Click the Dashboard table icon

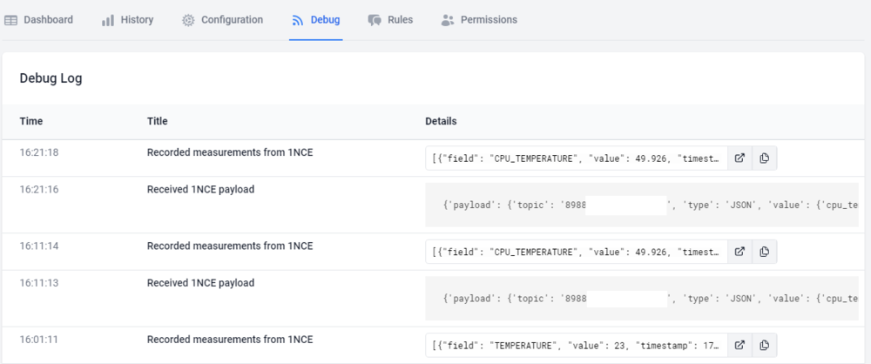coord(11,20)
